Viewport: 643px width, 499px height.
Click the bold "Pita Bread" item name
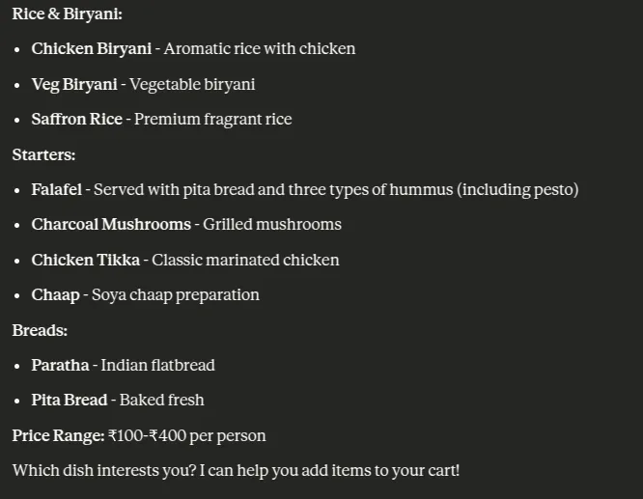69,400
